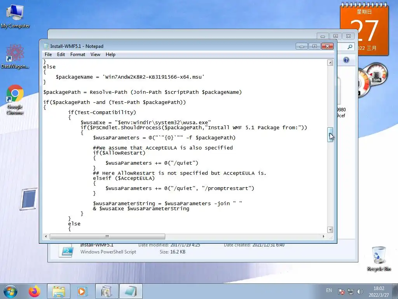Click the 'elseif ($AcceptEULA)' line

124,178
